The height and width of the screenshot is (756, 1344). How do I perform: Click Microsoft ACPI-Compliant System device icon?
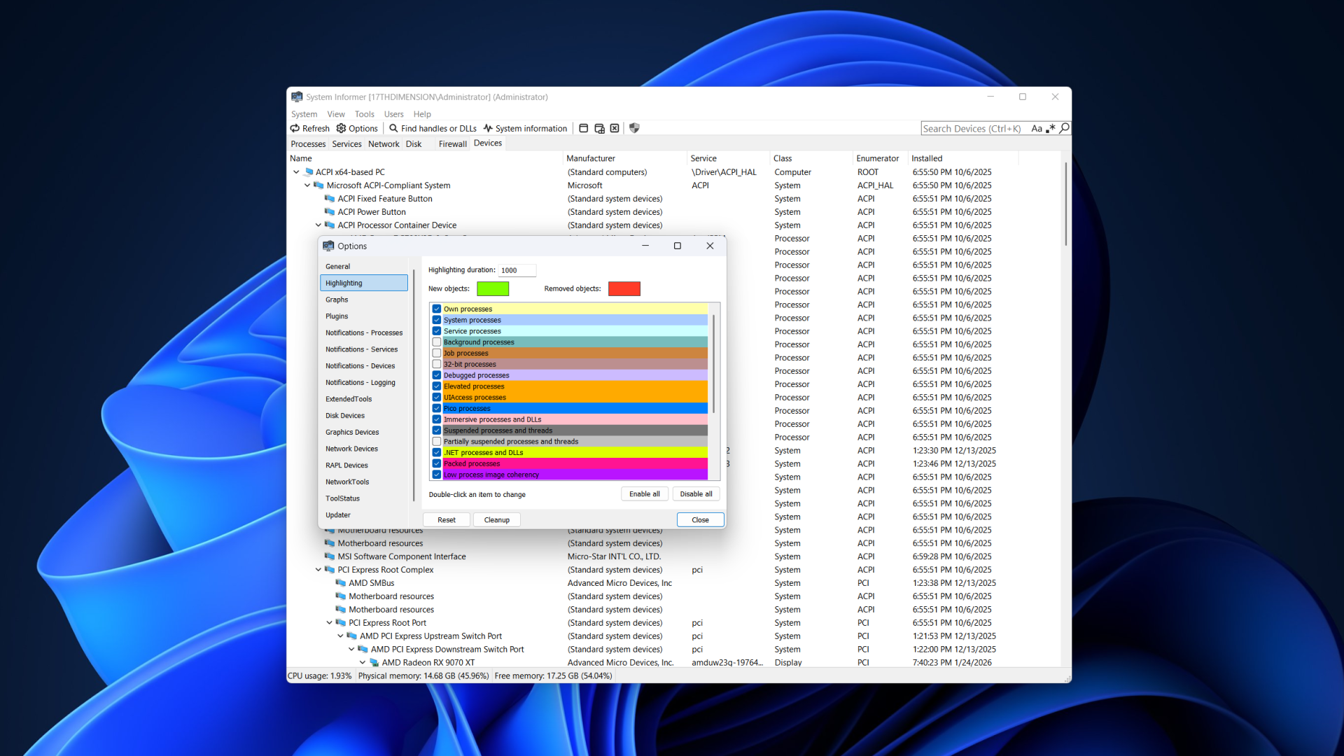pos(319,185)
